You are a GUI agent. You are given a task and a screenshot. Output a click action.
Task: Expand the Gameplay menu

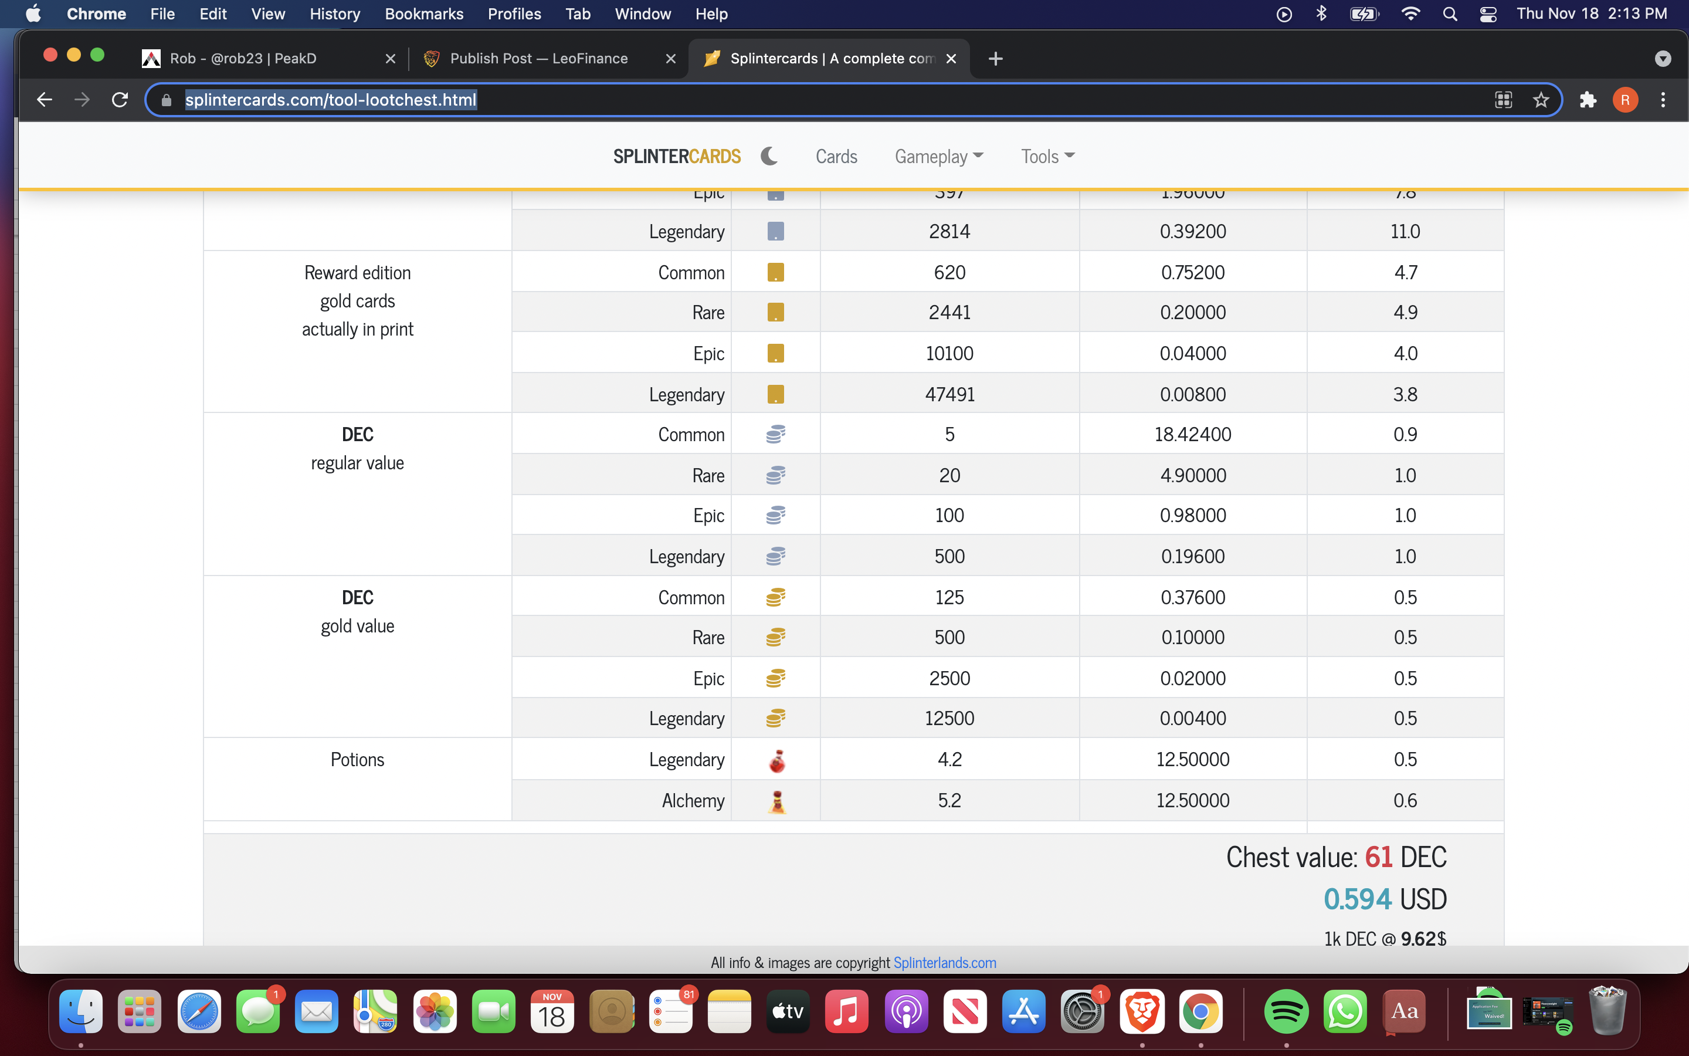(x=939, y=155)
